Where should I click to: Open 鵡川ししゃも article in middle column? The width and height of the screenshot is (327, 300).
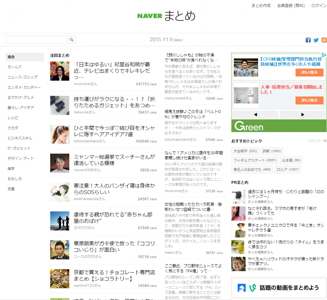click(x=191, y=57)
